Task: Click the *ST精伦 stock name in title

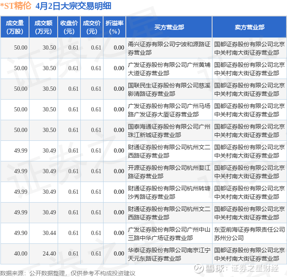Action: [16, 6]
